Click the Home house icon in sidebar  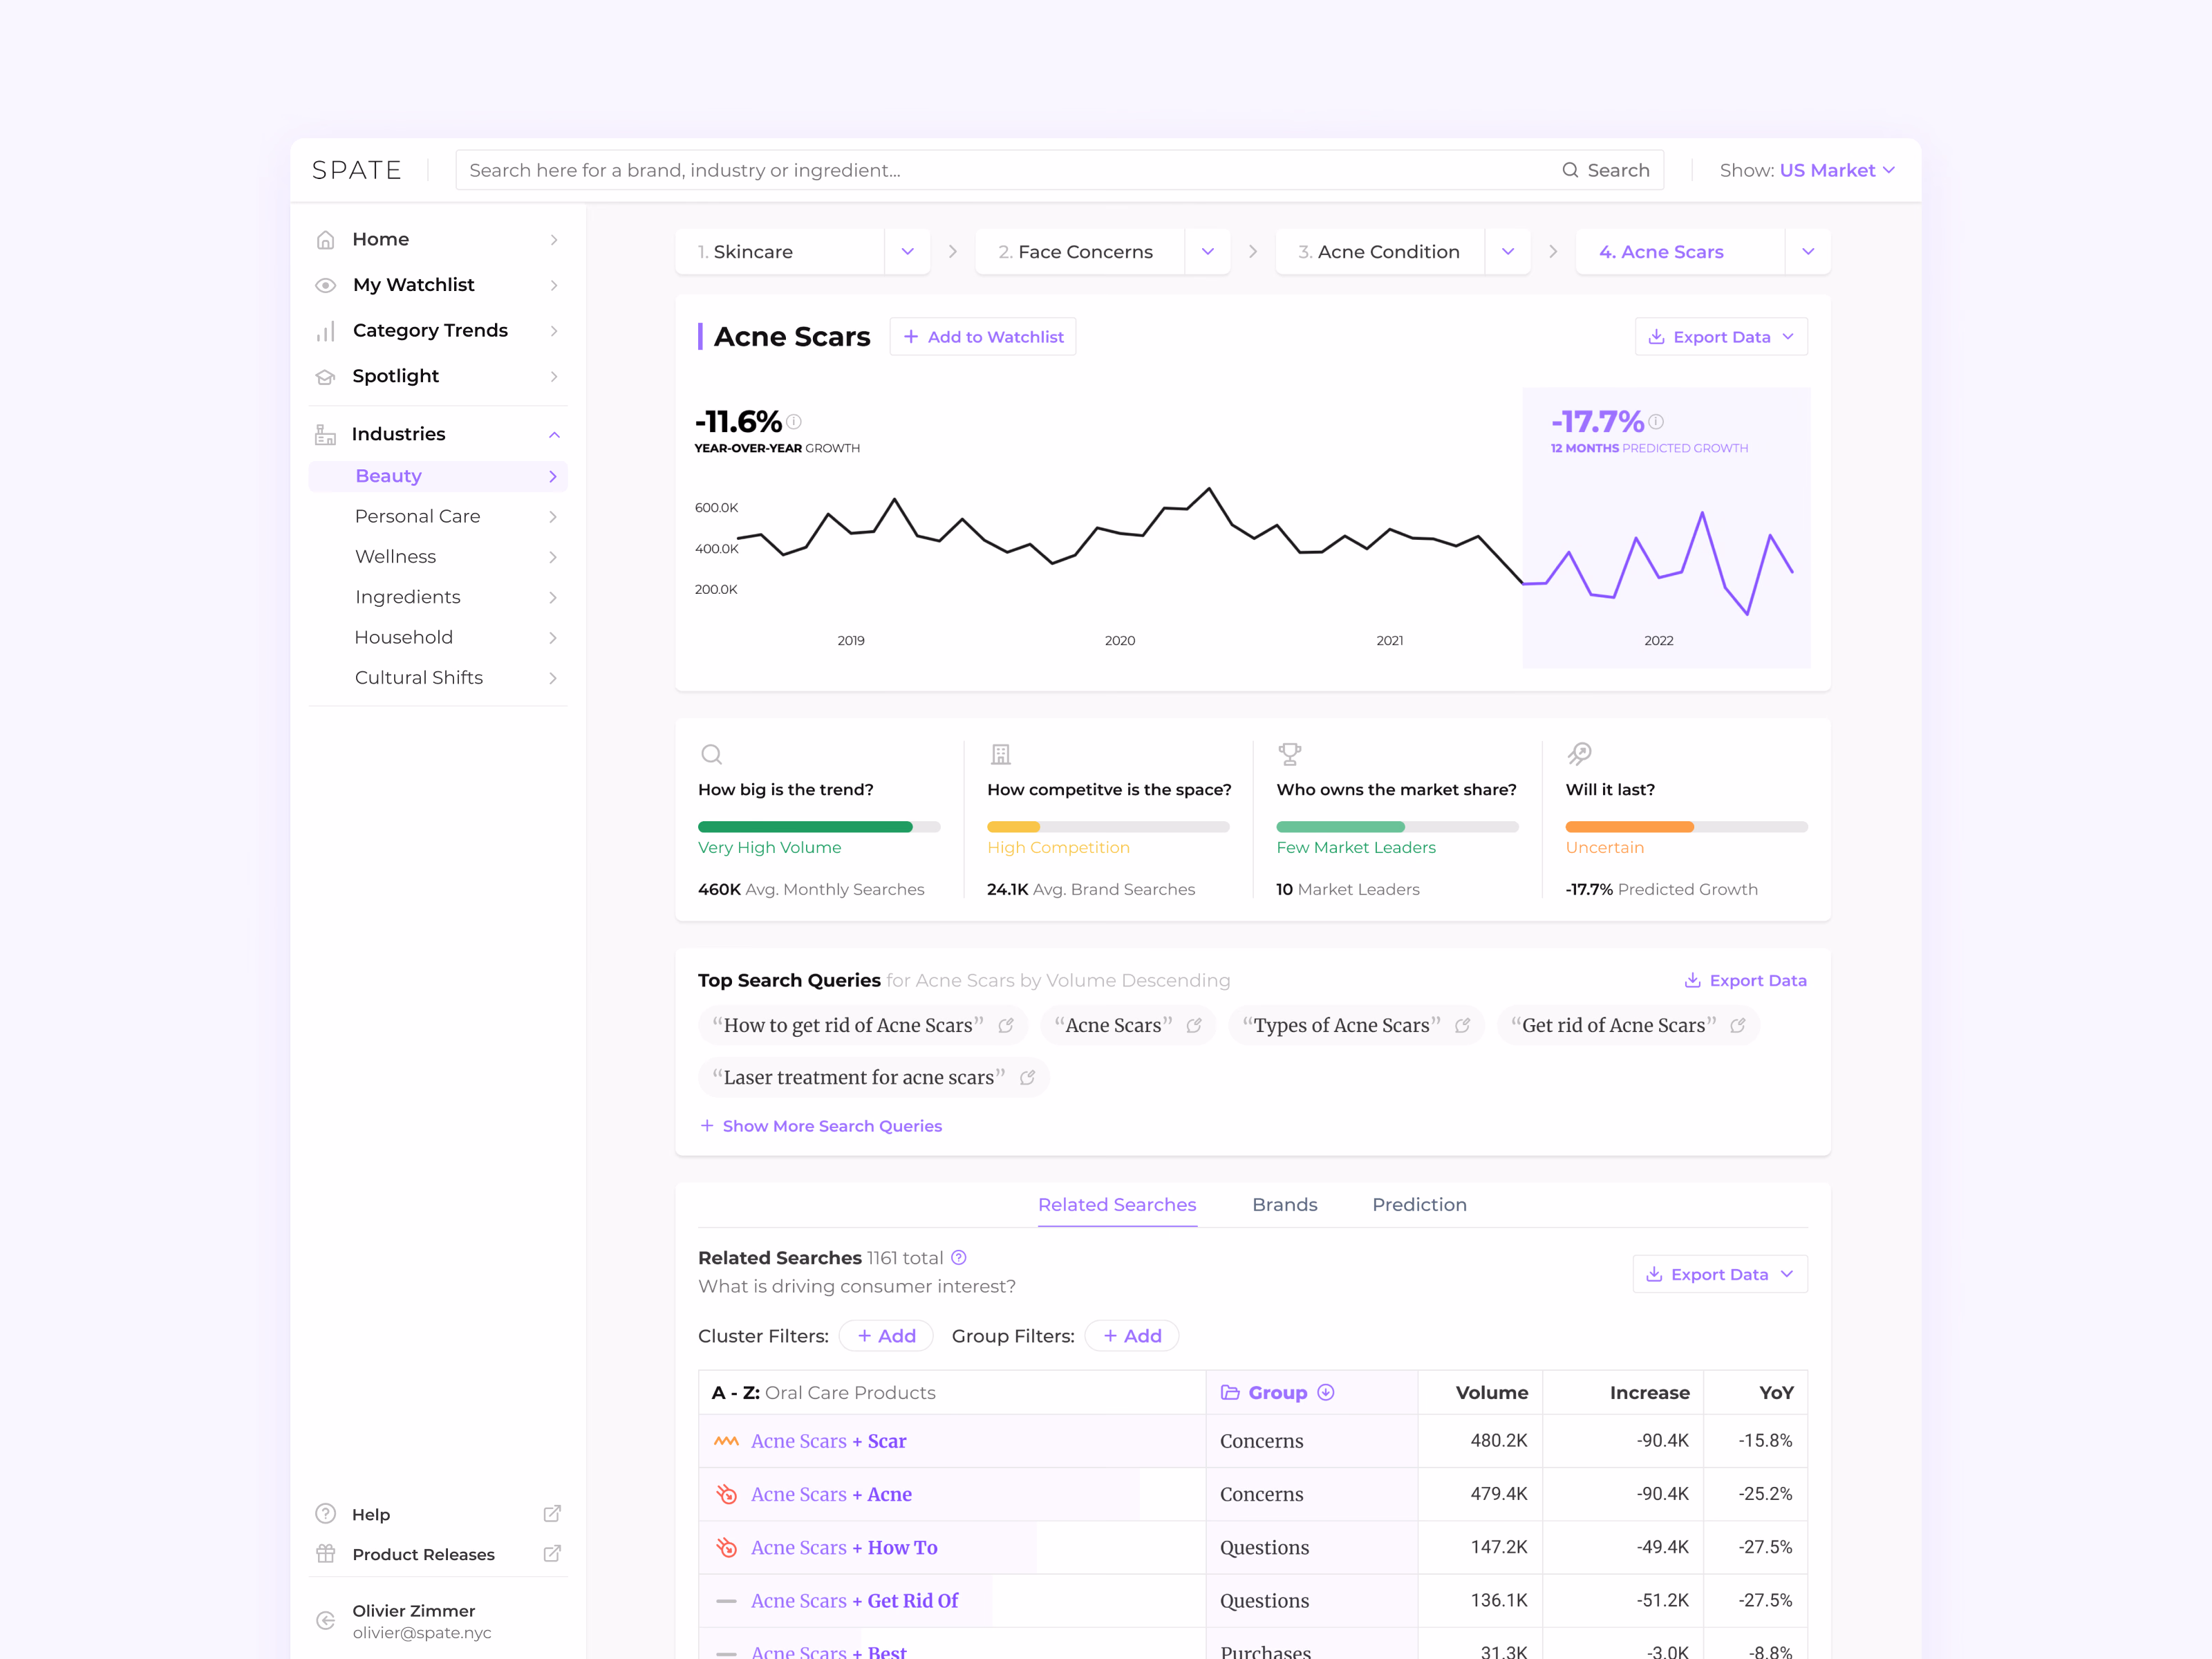[x=326, y=239]
